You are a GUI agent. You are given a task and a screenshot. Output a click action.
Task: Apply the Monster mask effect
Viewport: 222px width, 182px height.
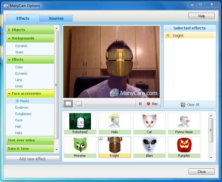click(80, 147)
